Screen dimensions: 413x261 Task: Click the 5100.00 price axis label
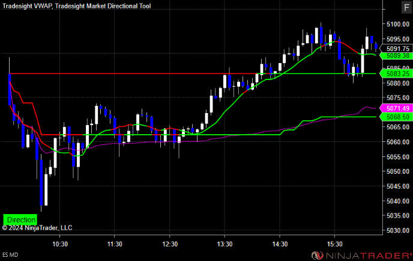pyautogui.click(x=398, y=24)
